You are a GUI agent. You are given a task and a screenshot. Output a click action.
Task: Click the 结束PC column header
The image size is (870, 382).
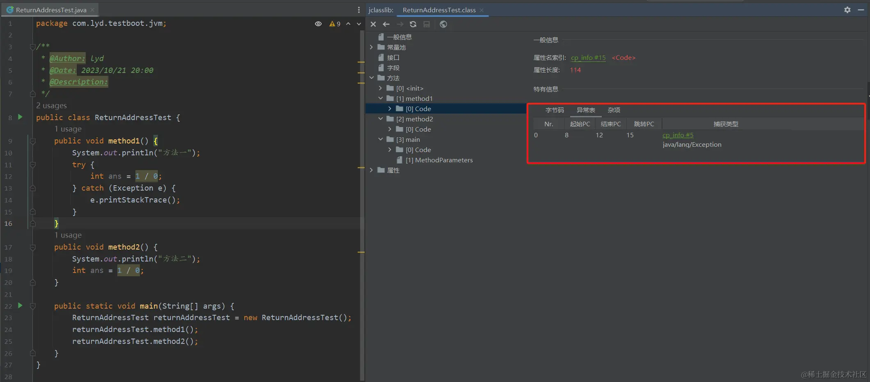pyautogui.click(x=611, y=124)
